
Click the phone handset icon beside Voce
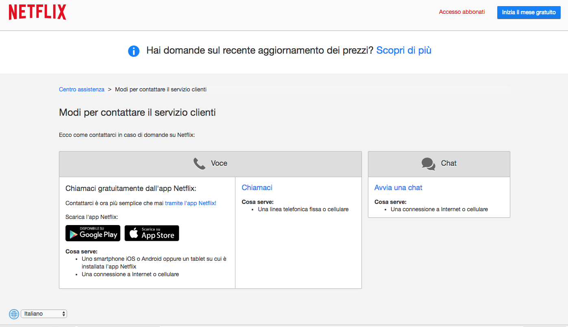click(x=199, y=164)
